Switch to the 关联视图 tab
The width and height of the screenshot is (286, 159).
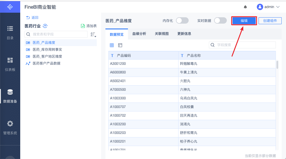click(162, 34)
